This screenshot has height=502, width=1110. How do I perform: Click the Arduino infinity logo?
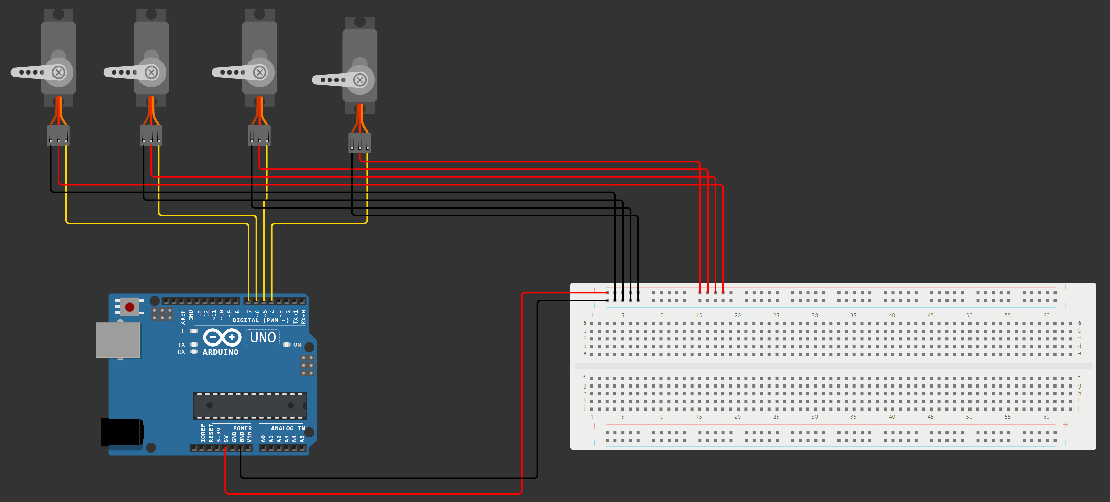pos(222,337)
